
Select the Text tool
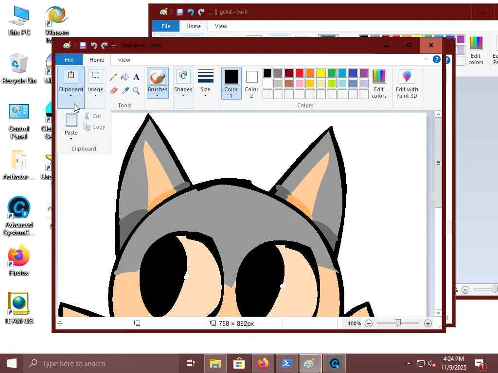pos(136,77)
